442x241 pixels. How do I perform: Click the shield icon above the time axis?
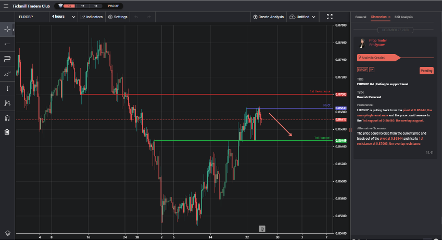click(x=262, y=229)
